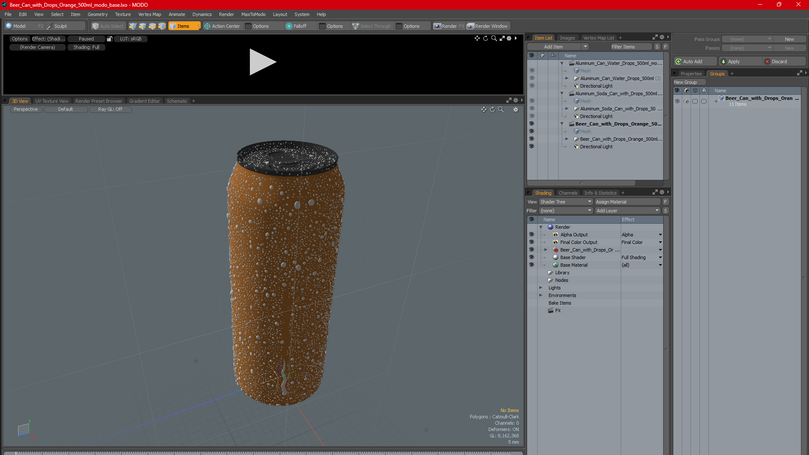Collapse the Aluminum_Soda_Can_with_Drops scene

point(562,94)
